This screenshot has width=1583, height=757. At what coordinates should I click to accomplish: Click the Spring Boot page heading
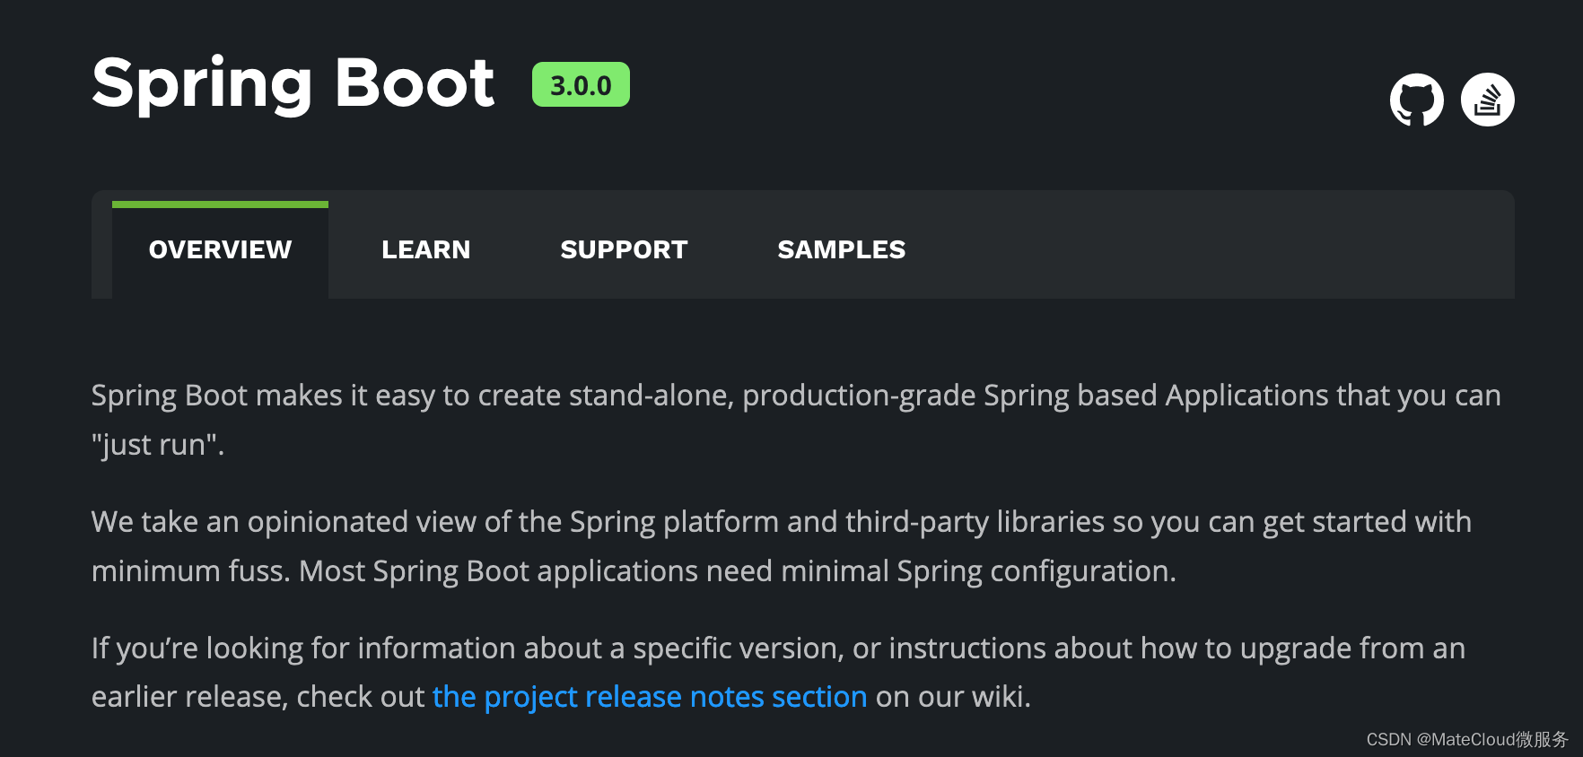[x=293, y=84]
